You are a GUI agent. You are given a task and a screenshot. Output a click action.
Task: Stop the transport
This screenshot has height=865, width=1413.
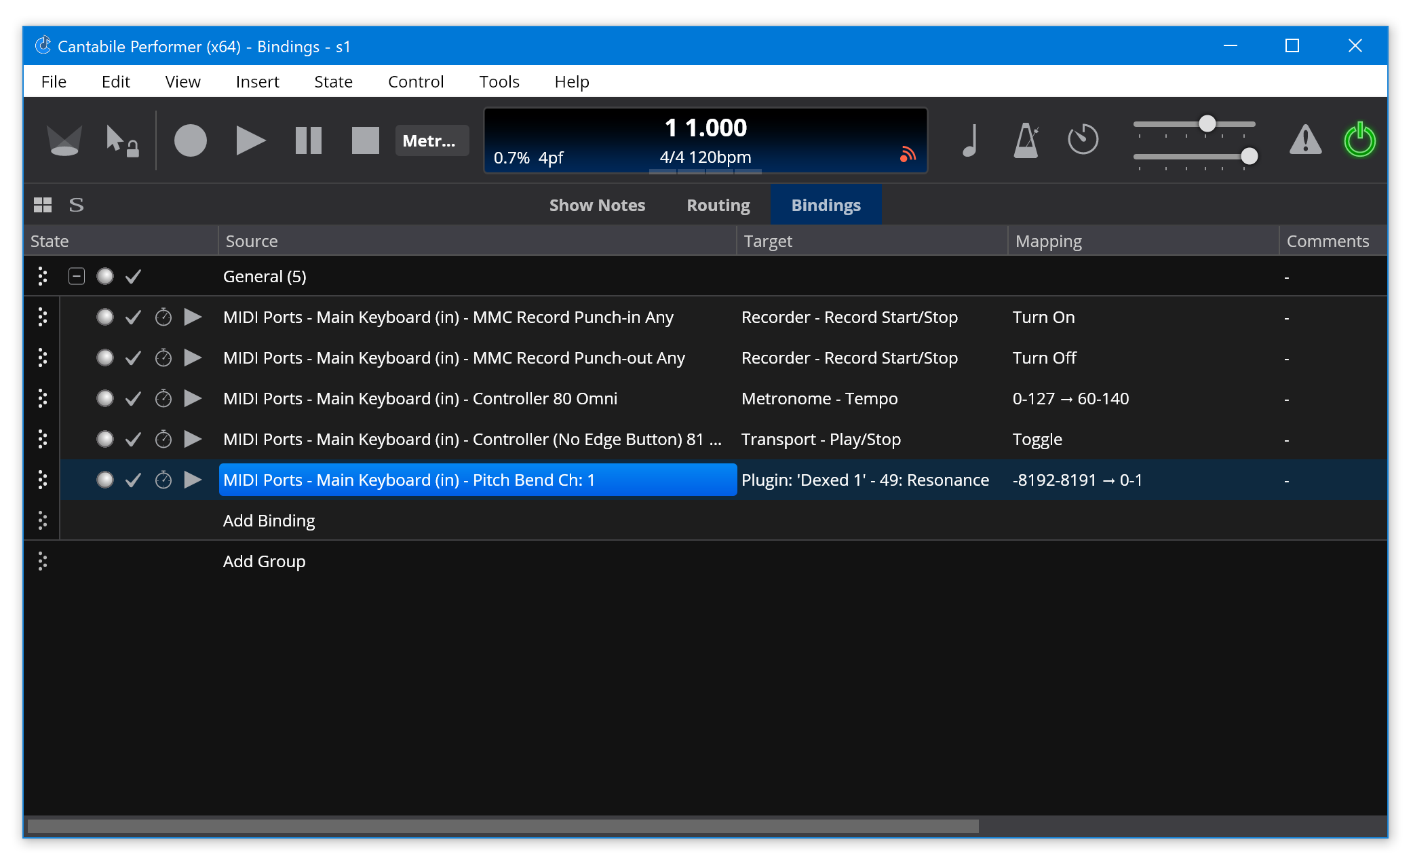pos(366,140)
